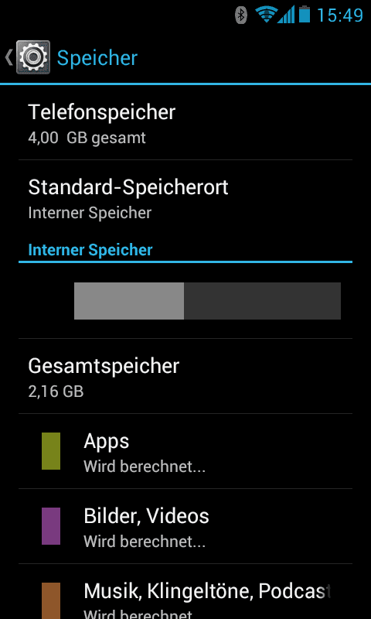Tap the mobile signal strength bars

286,15
